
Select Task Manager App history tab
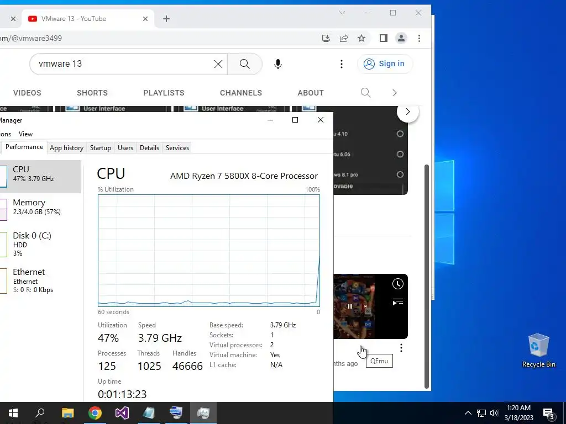point(66,148)
